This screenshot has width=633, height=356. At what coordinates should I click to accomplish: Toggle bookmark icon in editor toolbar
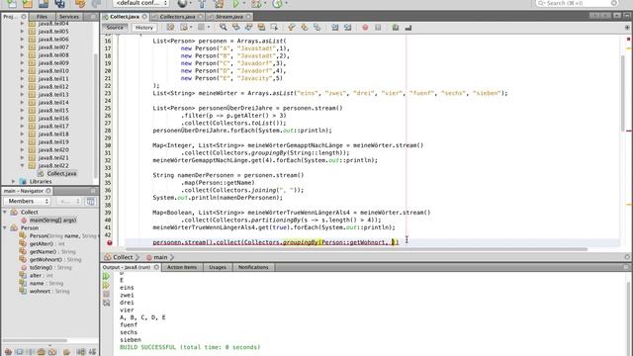316,28
